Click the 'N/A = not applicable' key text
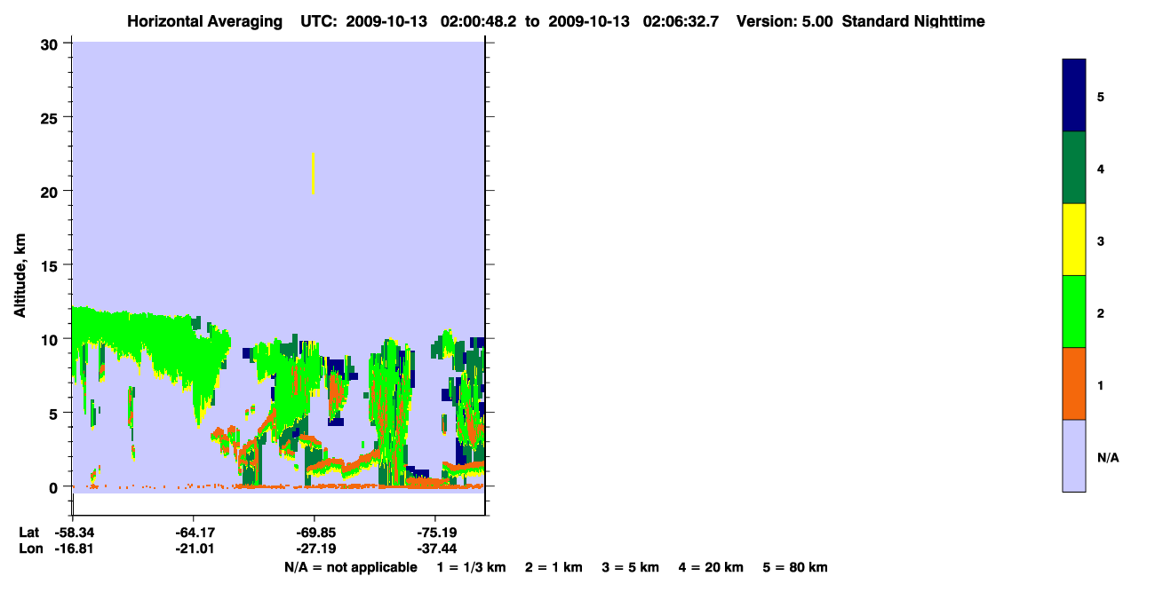 coord(350,567)
